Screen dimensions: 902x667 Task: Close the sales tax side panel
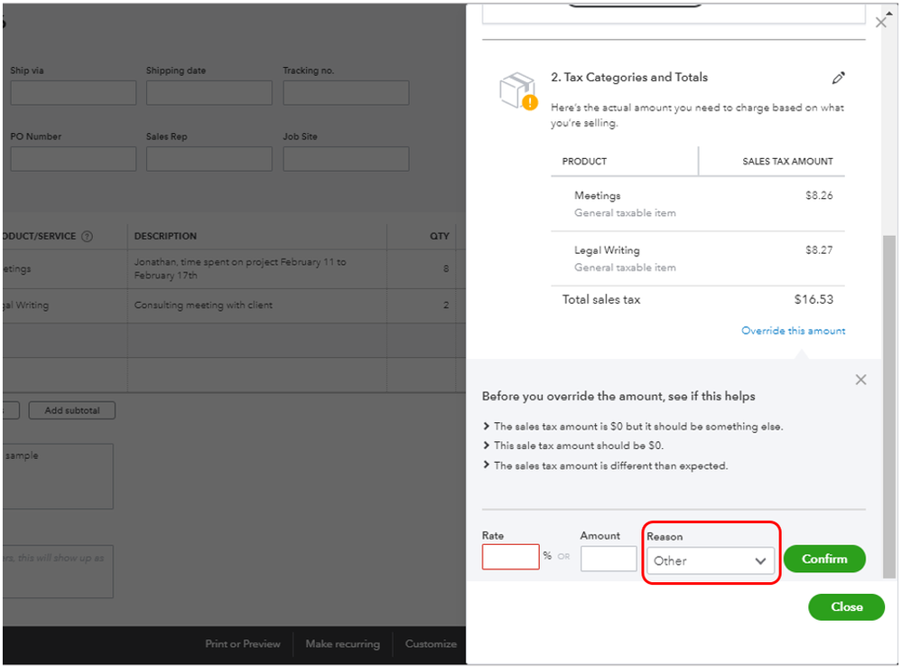click(x=881, y=22)
